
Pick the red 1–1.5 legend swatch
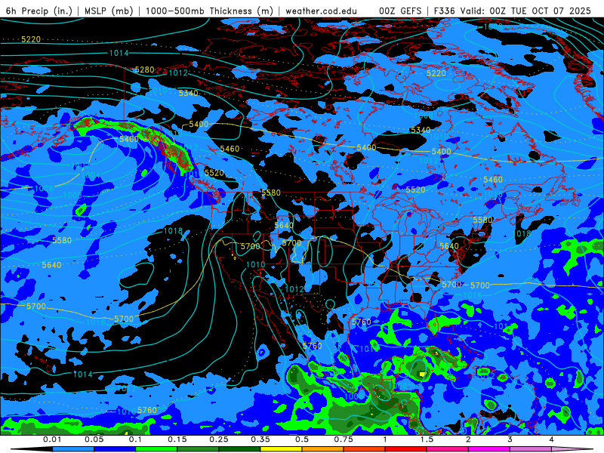(x=405, y=449)
